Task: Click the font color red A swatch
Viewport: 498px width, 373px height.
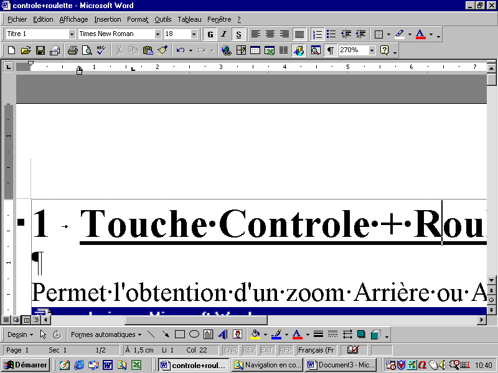Action: (x=421, y=34)
